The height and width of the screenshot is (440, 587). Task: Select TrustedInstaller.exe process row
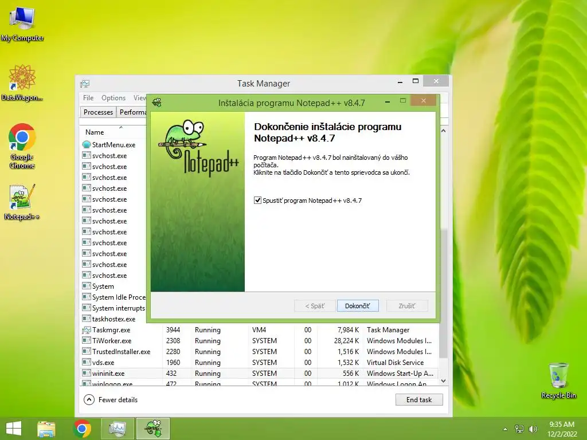[260, 351]
